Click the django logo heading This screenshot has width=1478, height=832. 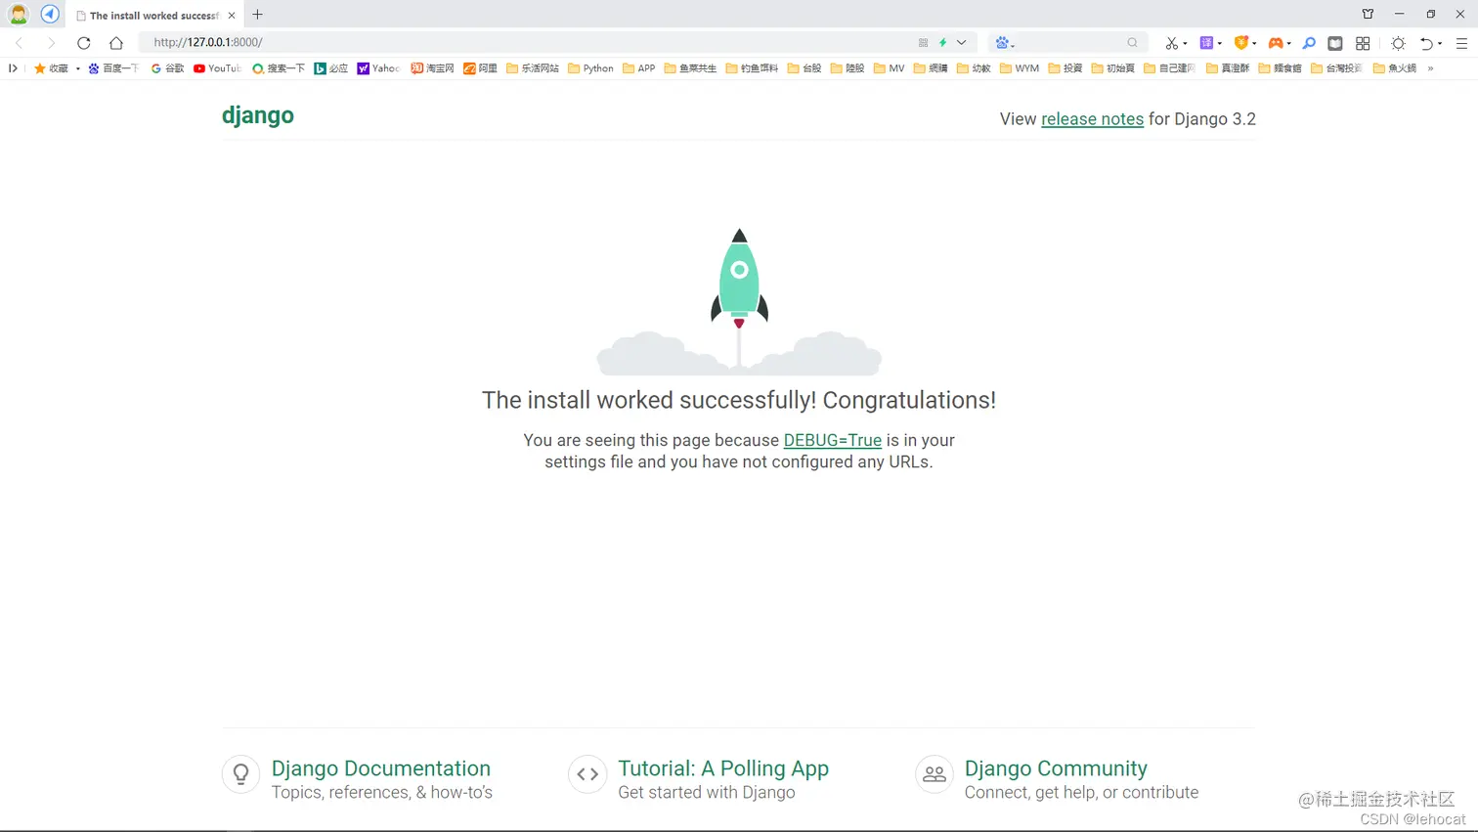258,115
